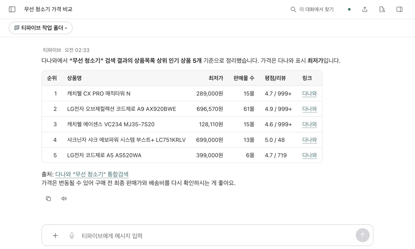Select 샤크닌자 샤크 에보파워 시스템 부스트+ cell
The width and height of the screenshot is (415, 249).
coord(126,140)
